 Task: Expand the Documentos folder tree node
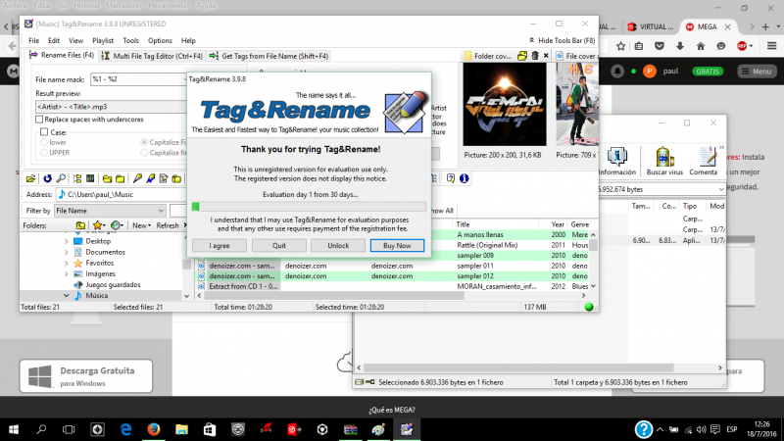(67, 252)
